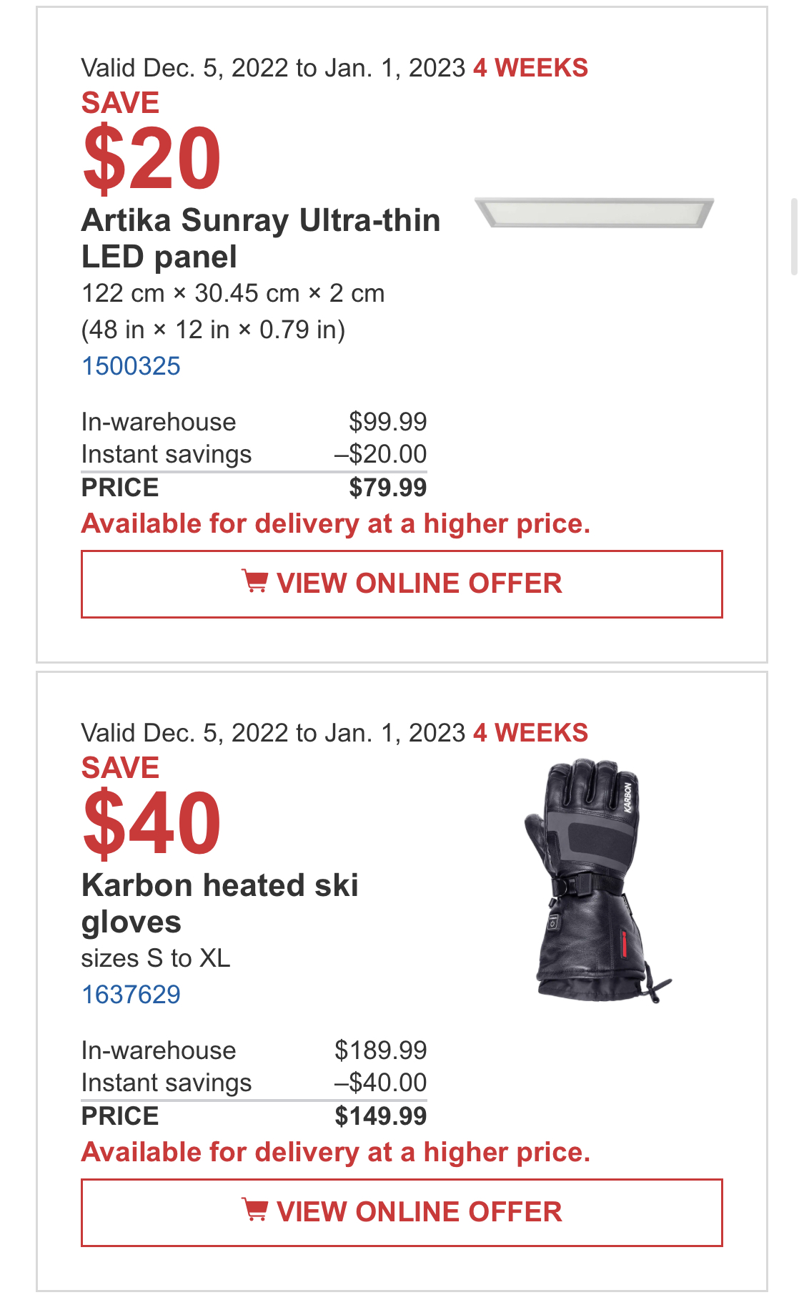The height and width of the screenshot is (1295, 804).
Task: Open item number 1500325 link
Action: (131, 366)
